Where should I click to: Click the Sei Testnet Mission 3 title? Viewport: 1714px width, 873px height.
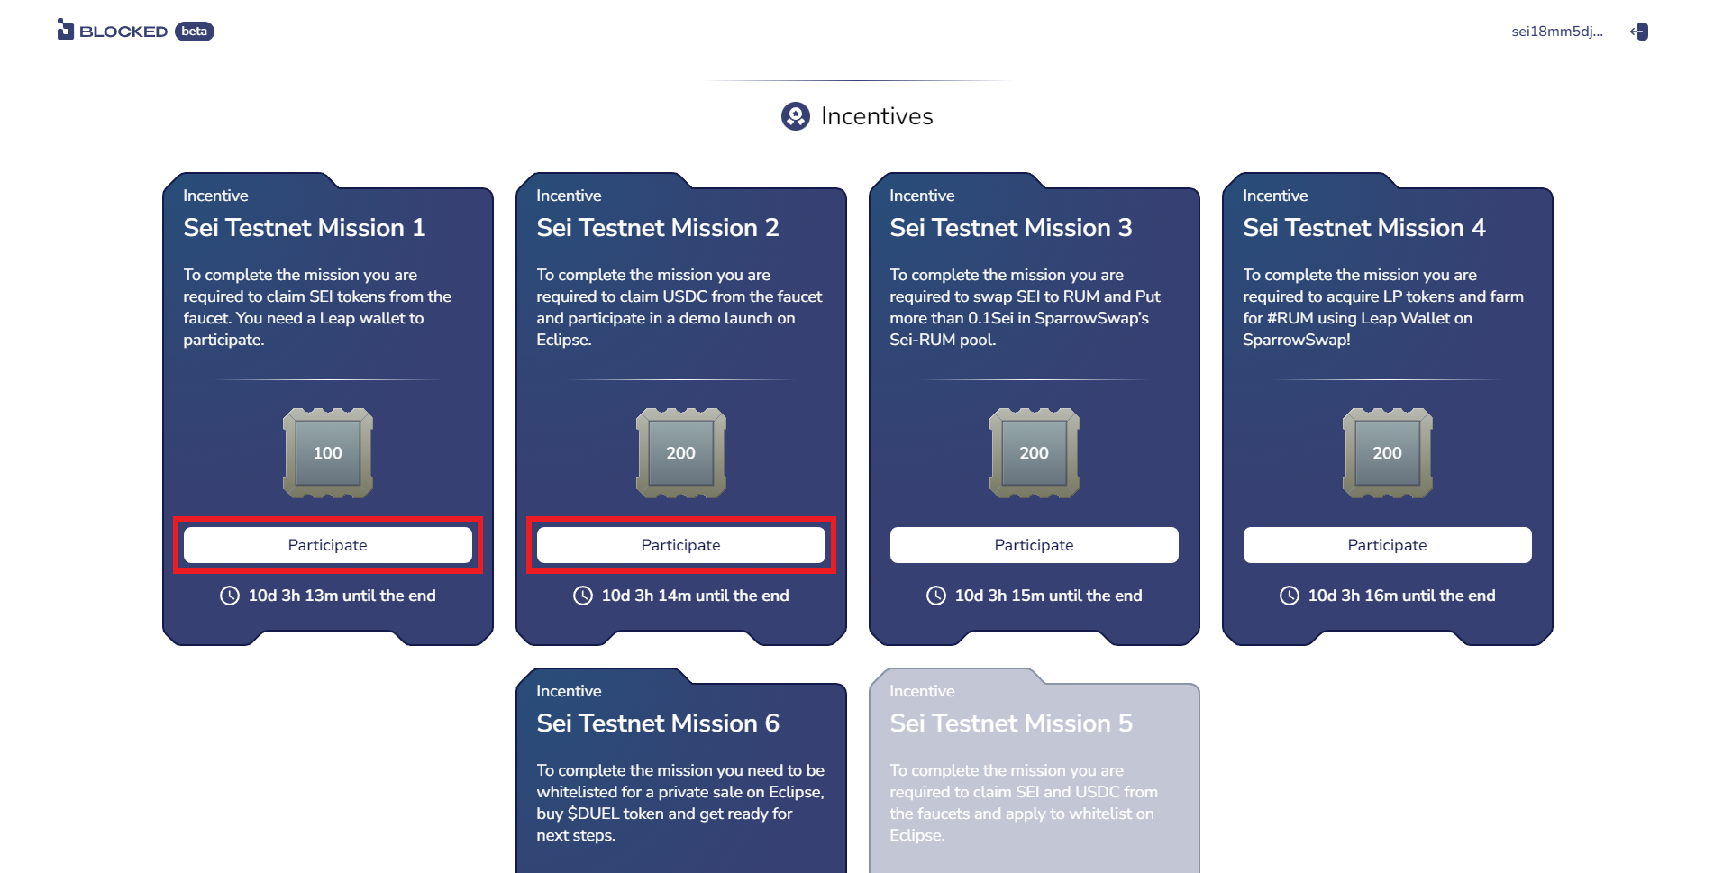1011,228
